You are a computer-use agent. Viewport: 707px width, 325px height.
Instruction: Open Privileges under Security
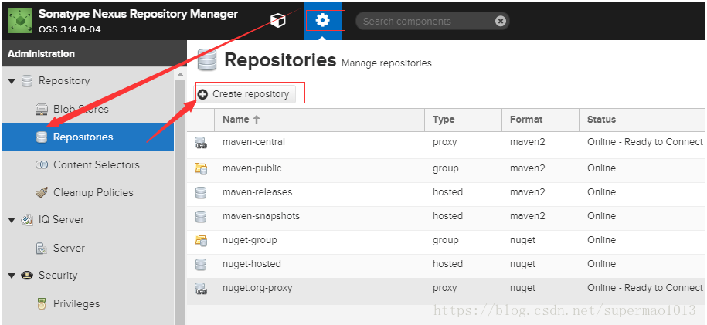point(76,303)
